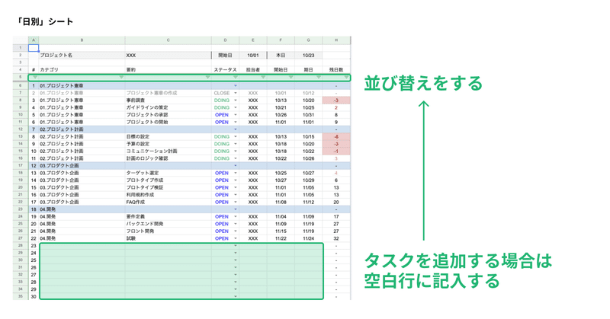610x319 pixels.
Task: Click the 計画のロジック確認 summary cell
Action: click(168, 158)
